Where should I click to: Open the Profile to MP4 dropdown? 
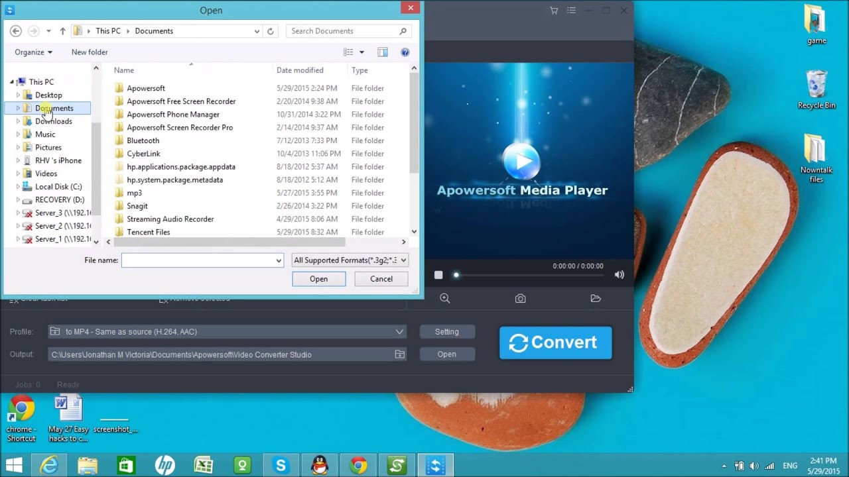pos(227,332)
